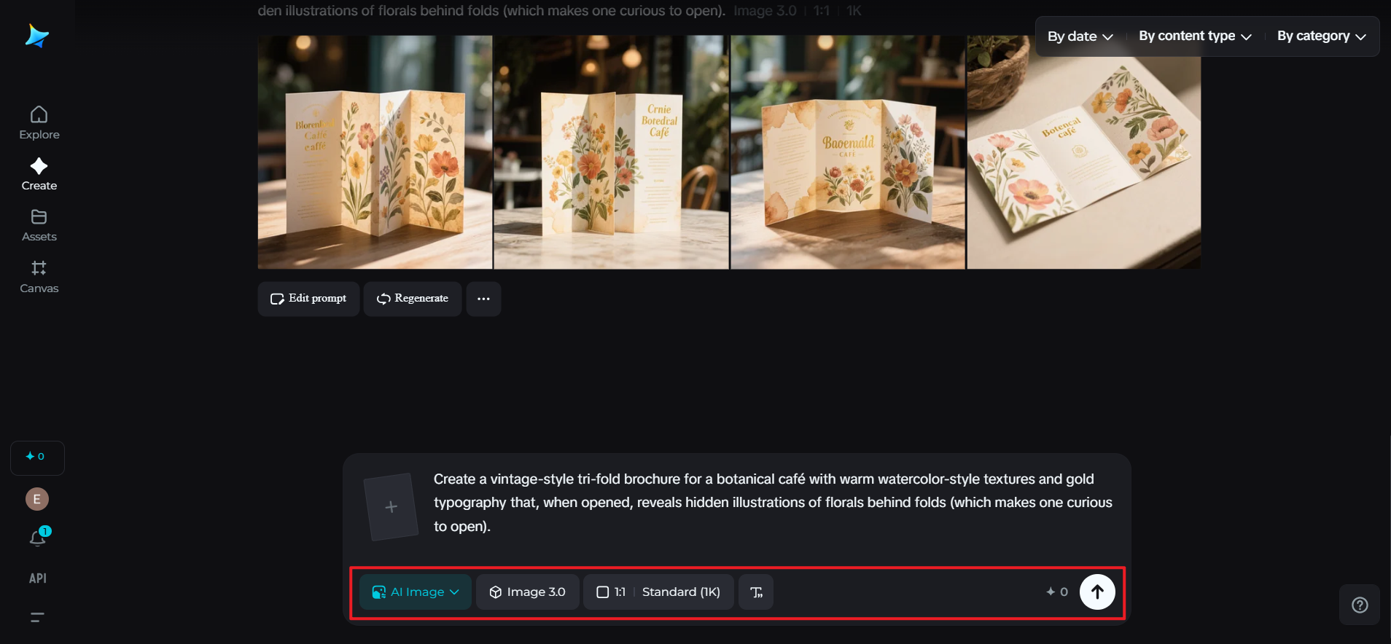Viewport: 1391px width, 644px height.
Task: Select the Create tab in sidebar
Action: click(x=39, y=174)
